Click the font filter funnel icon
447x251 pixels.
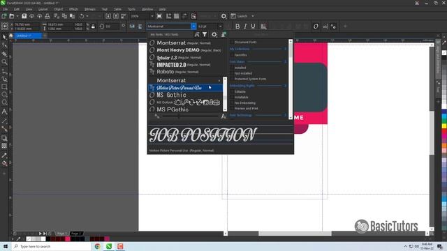click(205, 34)
